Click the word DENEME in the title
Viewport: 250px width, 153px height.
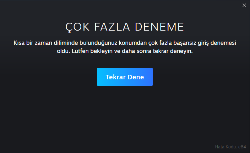(x=159, y=27)
